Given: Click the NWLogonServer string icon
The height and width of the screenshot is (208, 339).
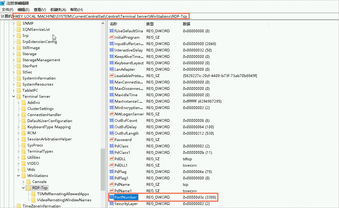Looking at the screenshot, I should 111,114.
